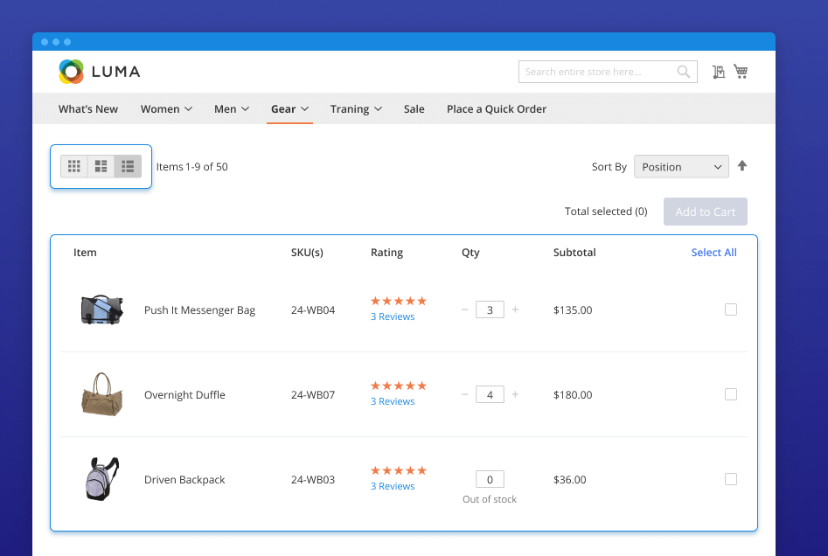Click the search magnifier icon
This screenshot has height=556, width=828.
(x=684, y=72)
